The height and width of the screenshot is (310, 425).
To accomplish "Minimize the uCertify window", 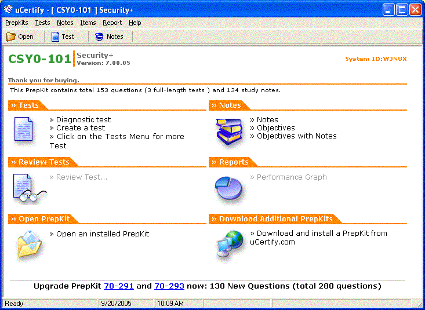I will 388,10.
